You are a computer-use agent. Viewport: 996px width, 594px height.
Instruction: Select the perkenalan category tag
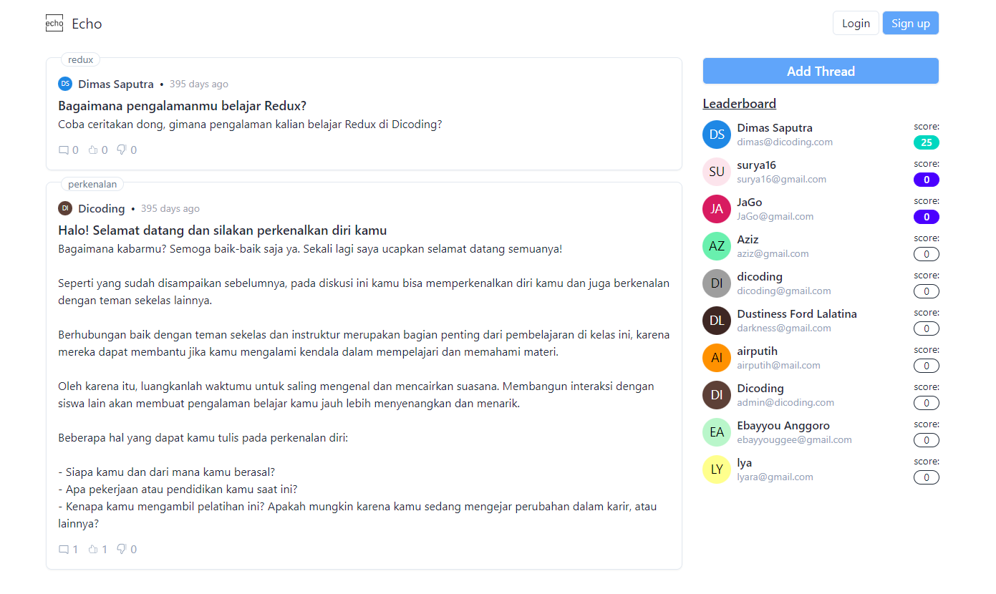coord(92,184)
